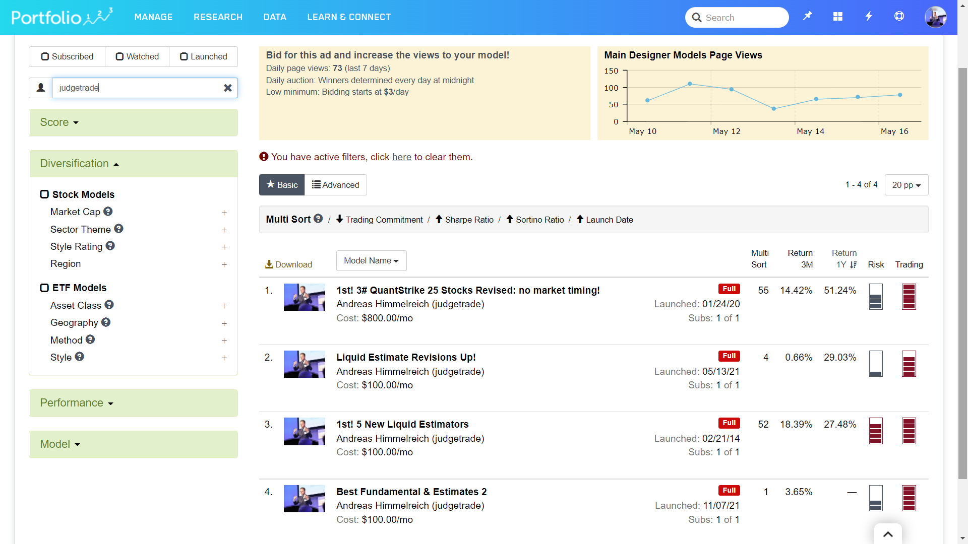Open the life-ring support icon
This screenshot has width=968, height=544.
tap(899, 17)
